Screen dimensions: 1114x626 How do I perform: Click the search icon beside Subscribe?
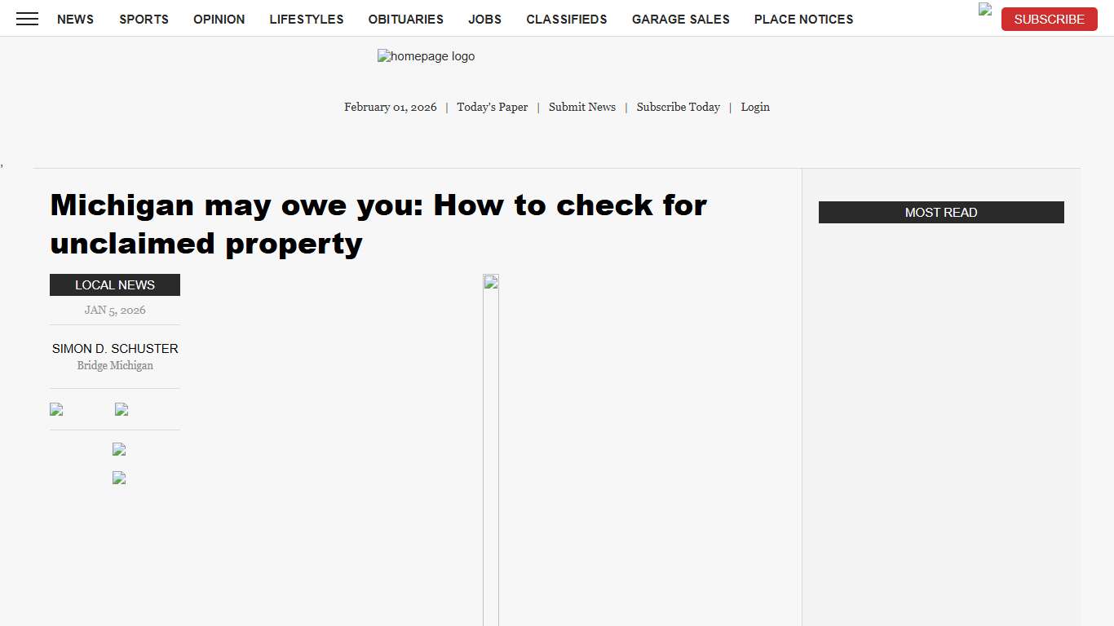point(984,11)
